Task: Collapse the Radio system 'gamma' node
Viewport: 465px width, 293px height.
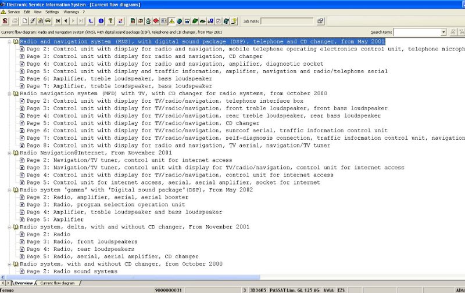Action: click(9, 190)
